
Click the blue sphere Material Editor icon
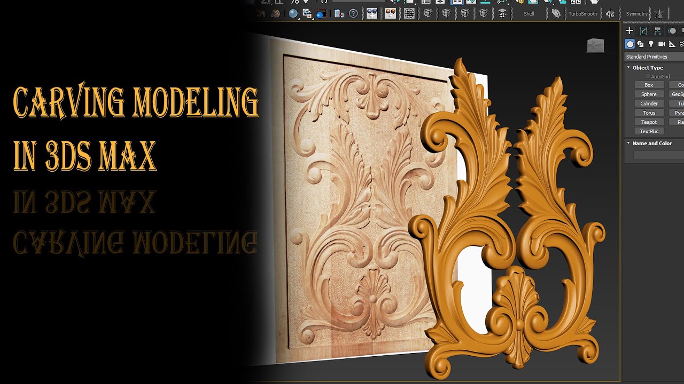point(293,14)
